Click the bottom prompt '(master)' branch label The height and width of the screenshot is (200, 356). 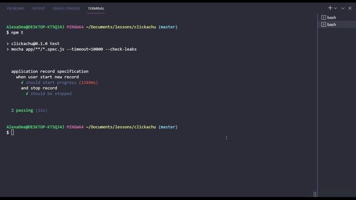click(x=168, y=127)
